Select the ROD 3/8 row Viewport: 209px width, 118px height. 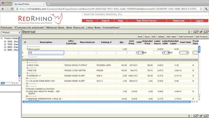(110, 70)
